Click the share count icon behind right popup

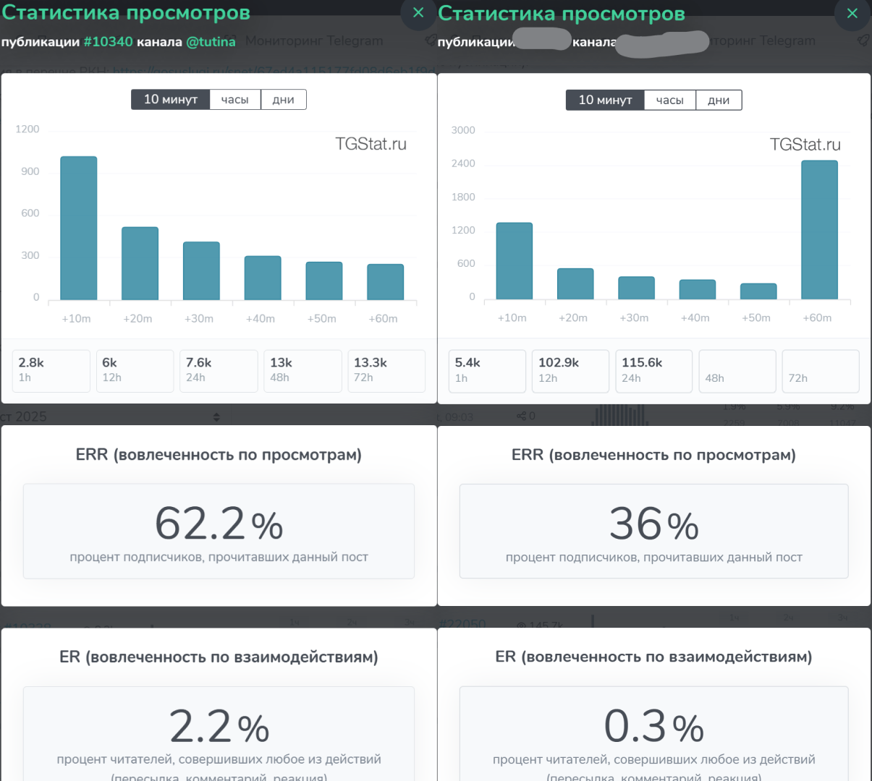pyautogui.click(x=521, y=416)
